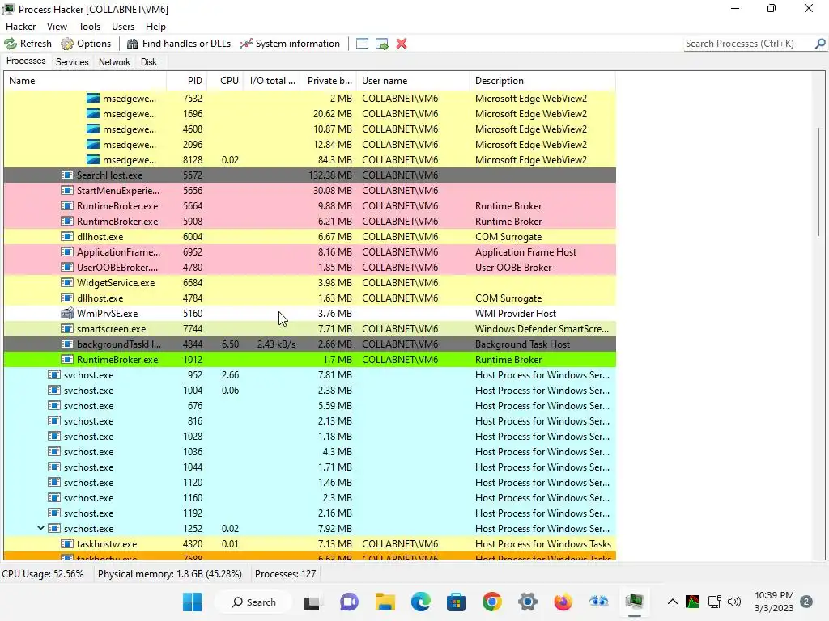
Task: Click the find window toolbar icon
Action: click(x=362, y=44)
